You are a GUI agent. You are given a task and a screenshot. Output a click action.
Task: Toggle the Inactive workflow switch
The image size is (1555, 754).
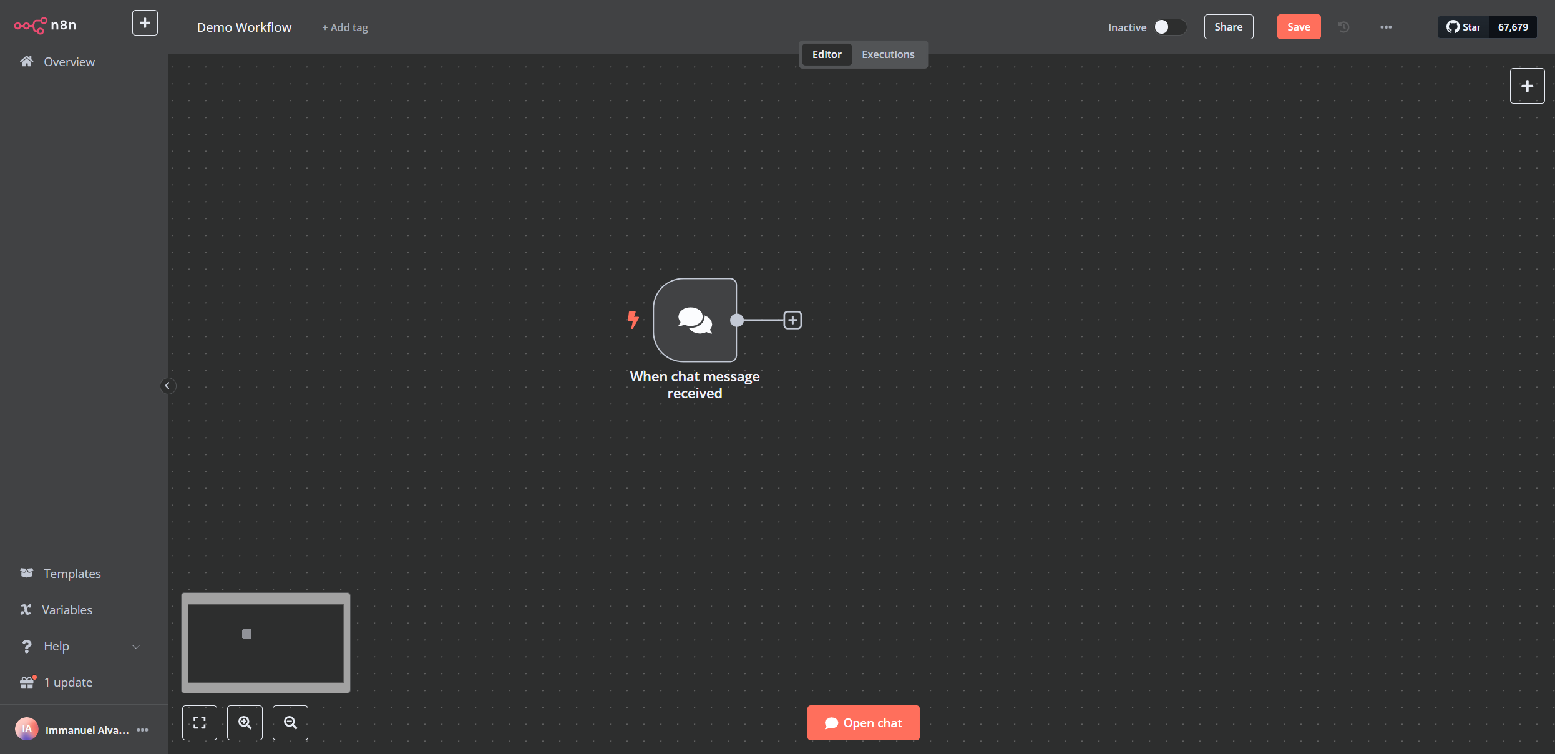(1169, 27)
